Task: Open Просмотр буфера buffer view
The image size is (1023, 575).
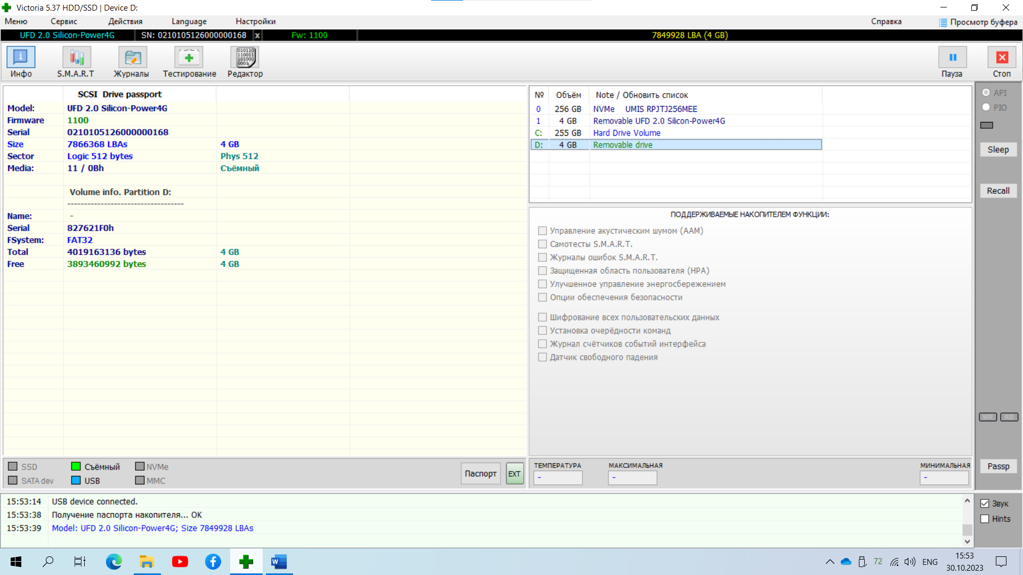Action: point(978,22)
